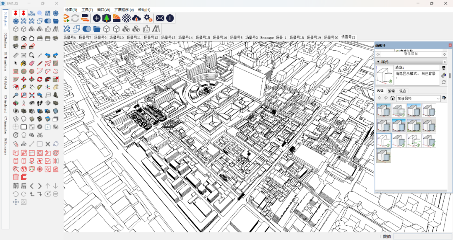Click the red trash can icon
Viewport: 453px width, 240px height.
[16, 177]
